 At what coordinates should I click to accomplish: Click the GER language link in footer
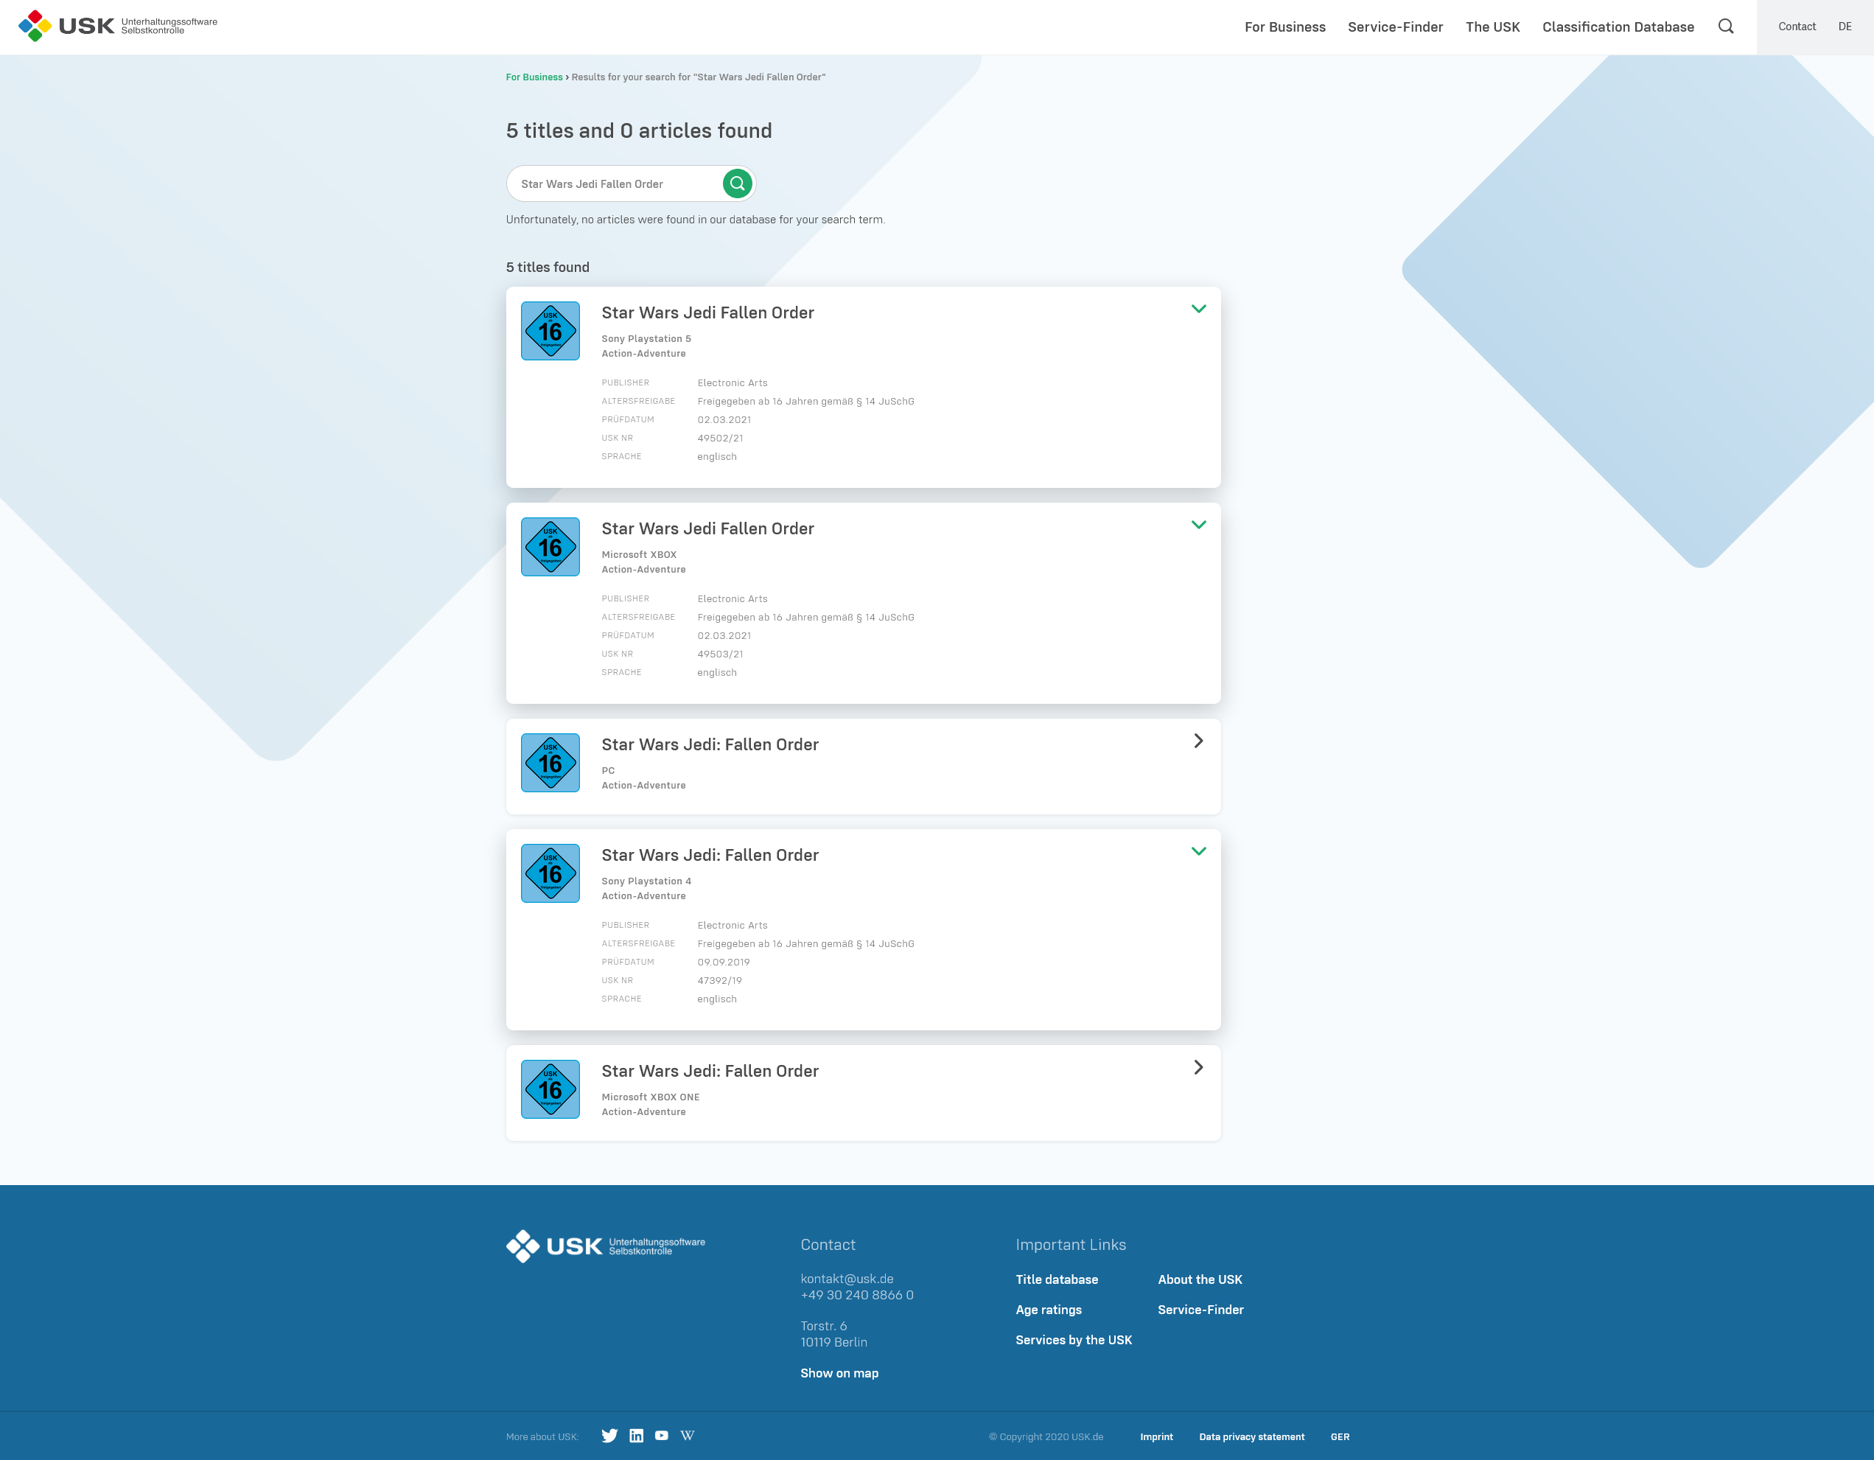coord(1340,1437)
